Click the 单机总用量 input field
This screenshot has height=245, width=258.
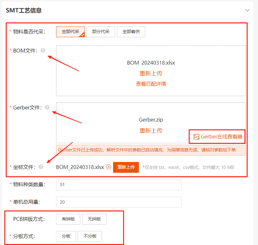(x=118, y=202)
